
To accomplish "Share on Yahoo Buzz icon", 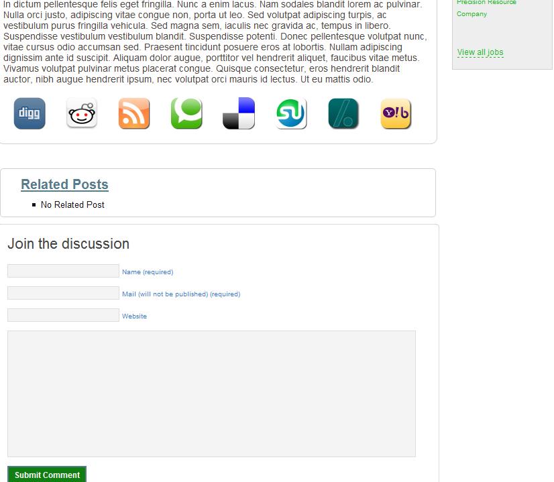I will click(x=396, y=113).
